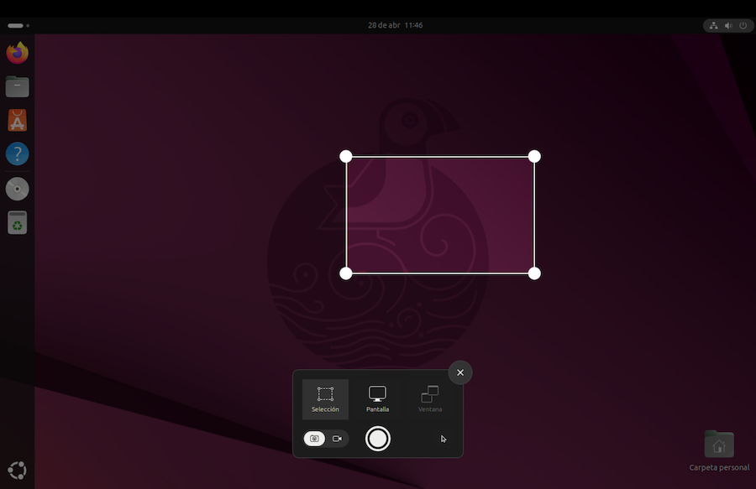Click inside the highlighted selection rectangle
Image resolution: width=756 pixels, height=489 pixels.
(x=440, y=215)
